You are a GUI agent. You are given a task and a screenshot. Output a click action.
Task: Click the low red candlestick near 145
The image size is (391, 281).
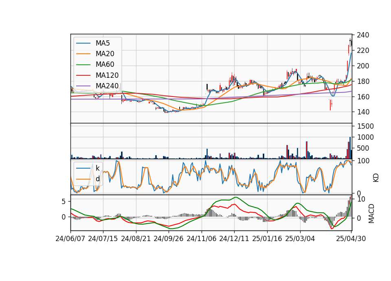click(x=330, y=105)
